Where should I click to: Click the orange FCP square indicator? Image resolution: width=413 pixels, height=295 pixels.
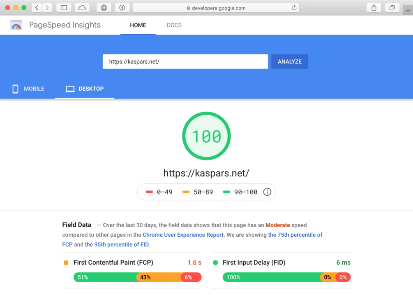(66, 263)
